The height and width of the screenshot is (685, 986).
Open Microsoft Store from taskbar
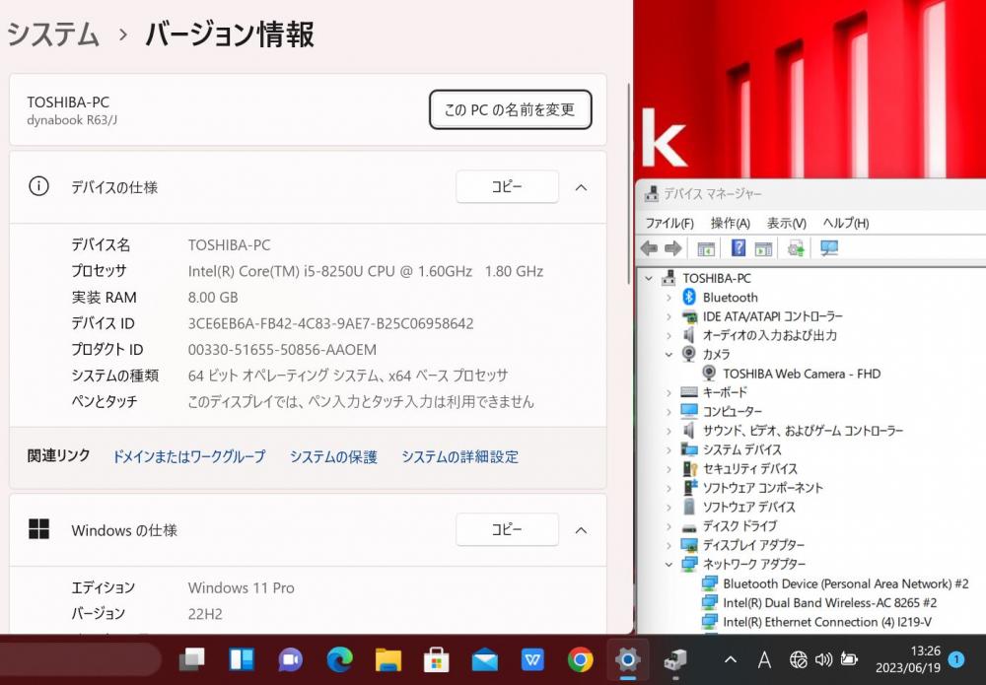click(436, 659)
